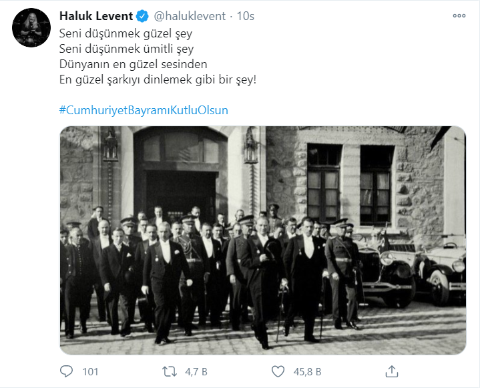The width and height of the screenshot is (480, 388).
Task: Click the reply speech bubble icon
Action: tap(66, 371)
